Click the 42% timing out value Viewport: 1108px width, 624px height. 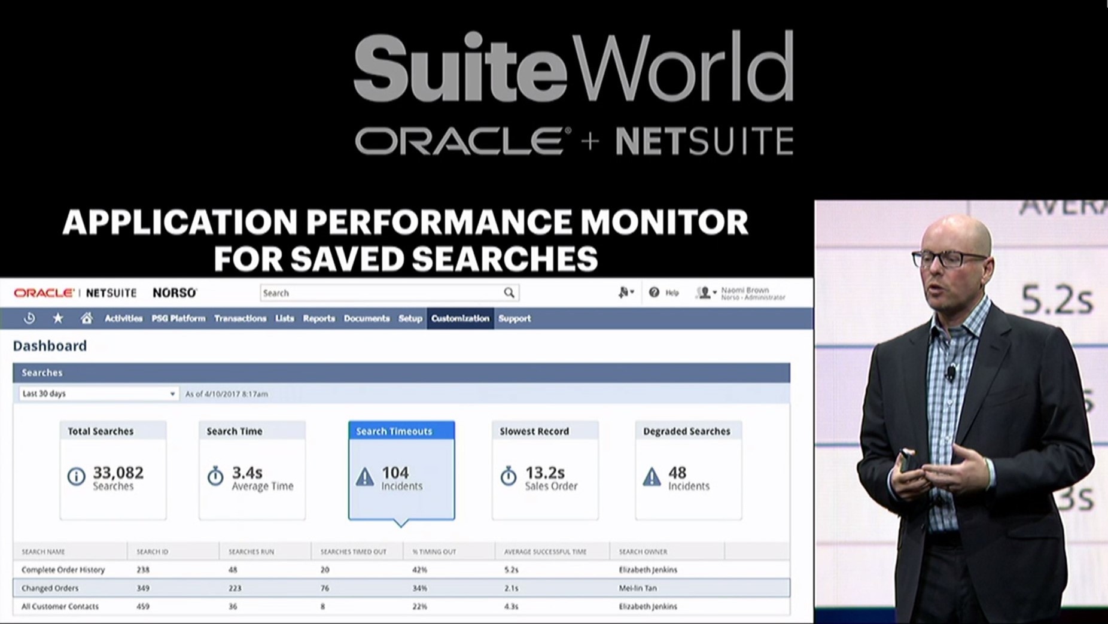tap(419, 570)
